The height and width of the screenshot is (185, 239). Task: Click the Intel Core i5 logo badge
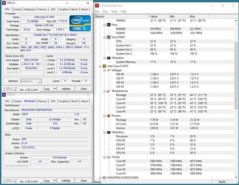[80, 23]
